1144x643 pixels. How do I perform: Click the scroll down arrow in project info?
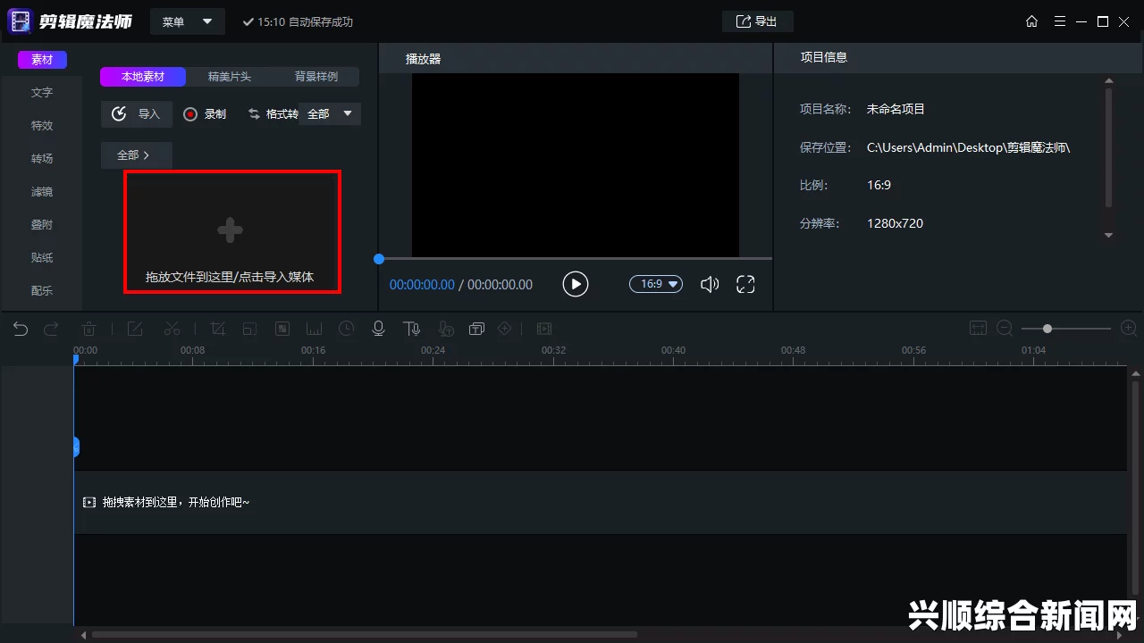click(x=1109, y=236)
